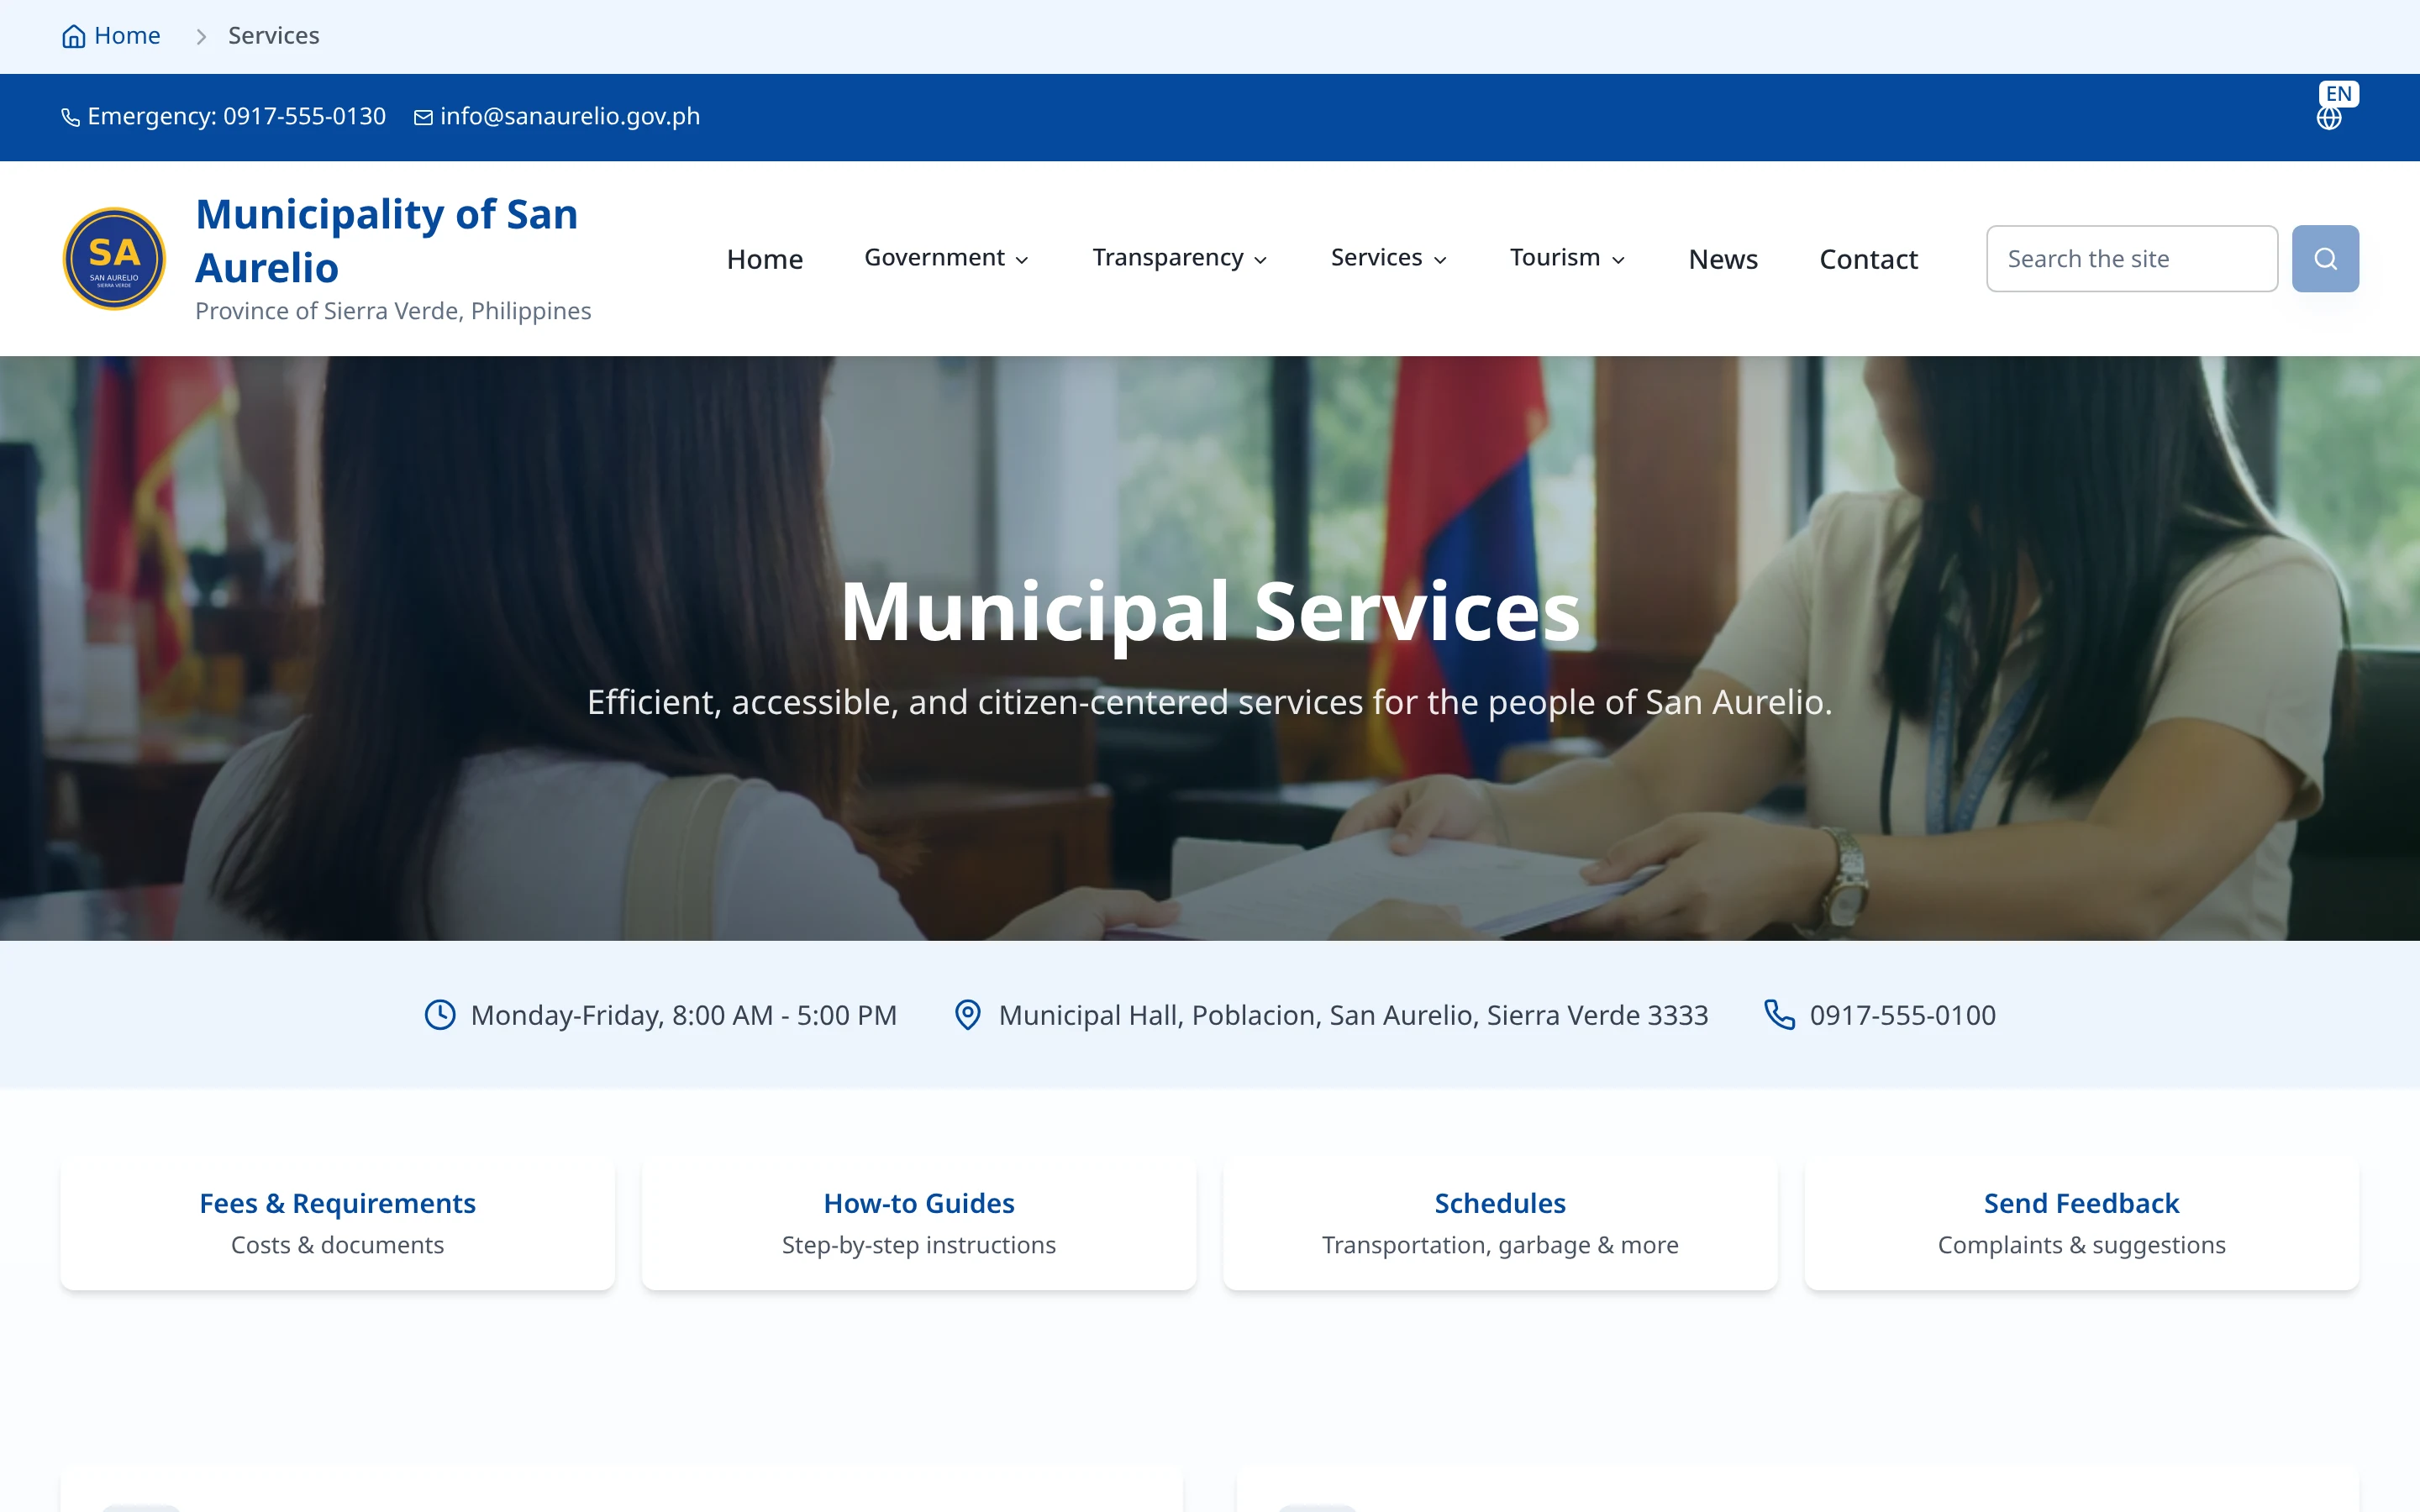This screenshot has width=2420, height=1512.
Task: Click the 0917-555-0100 phone number
Action: click(x=1902, y=1015)
